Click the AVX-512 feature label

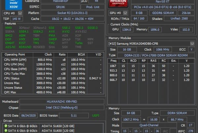coord(81,32)
